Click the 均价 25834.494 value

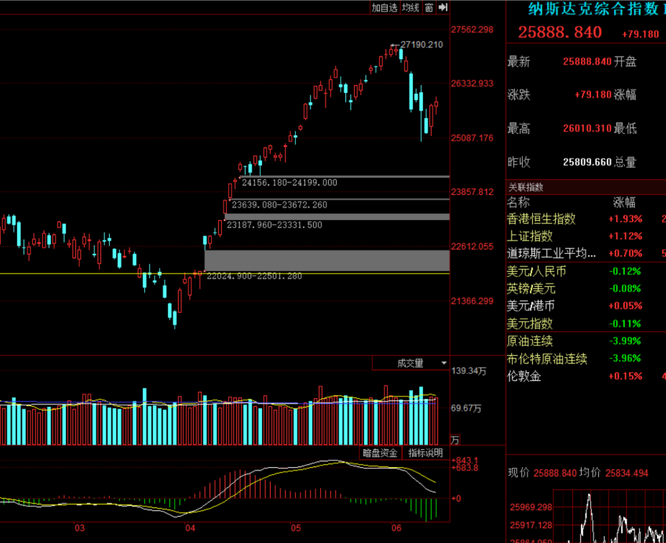627,473
